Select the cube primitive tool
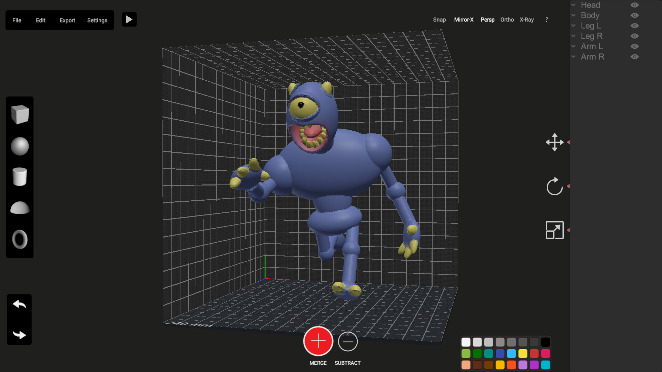This screenshot has width=662, height=372. pyautogui.click(x=20, y=114)
